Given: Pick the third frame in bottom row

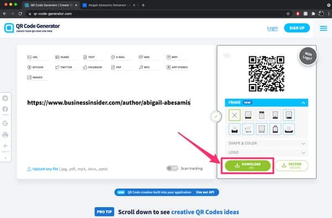Looking at the screenshot, I should pyautogui.click(x=262, y=129).
